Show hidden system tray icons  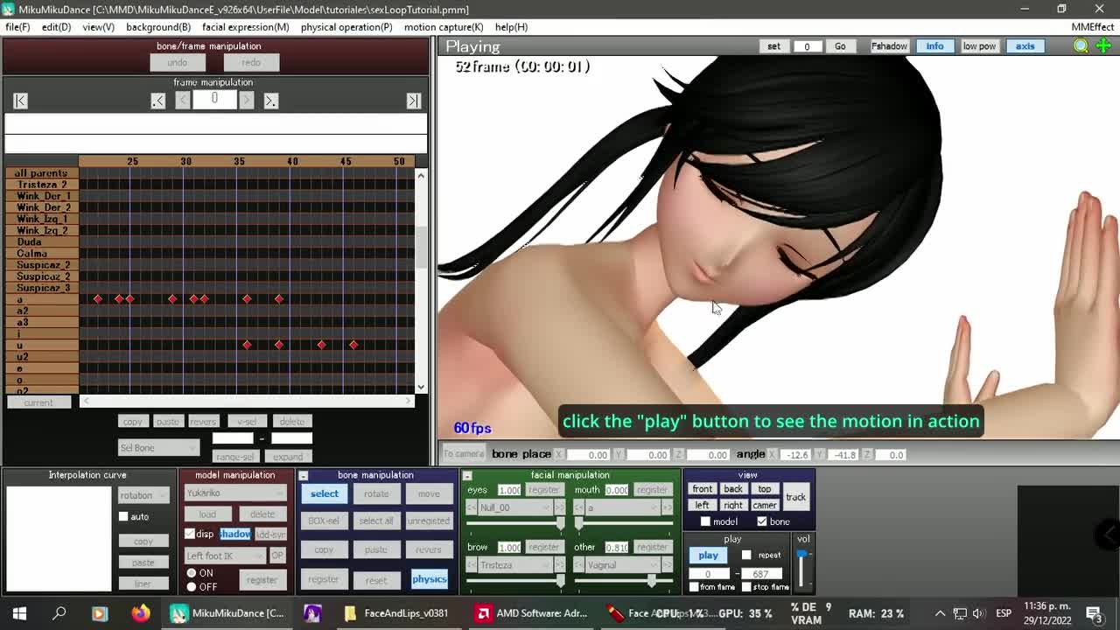pyautogui.click(x=940, y=613)
